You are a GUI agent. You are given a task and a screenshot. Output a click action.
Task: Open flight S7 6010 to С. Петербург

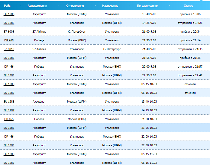[9, 49]
